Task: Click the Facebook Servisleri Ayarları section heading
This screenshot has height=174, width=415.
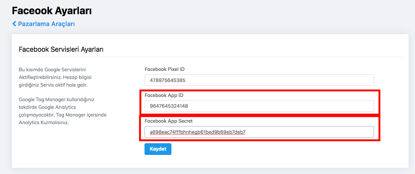Action: [x=61, y=49]
